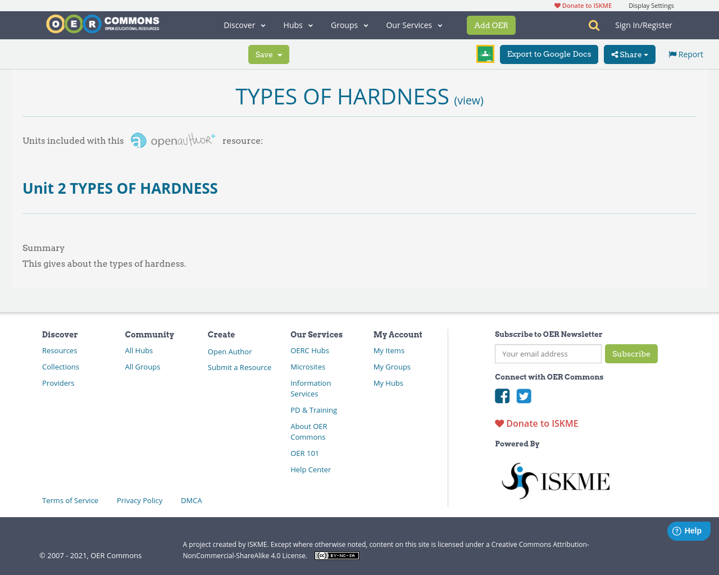
Task: Expand the Discover navigation dropdown
Action: [x=244, y=25]
